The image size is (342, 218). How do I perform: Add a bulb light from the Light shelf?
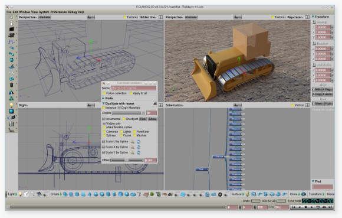pyautogui.click(x=20, y=194)
